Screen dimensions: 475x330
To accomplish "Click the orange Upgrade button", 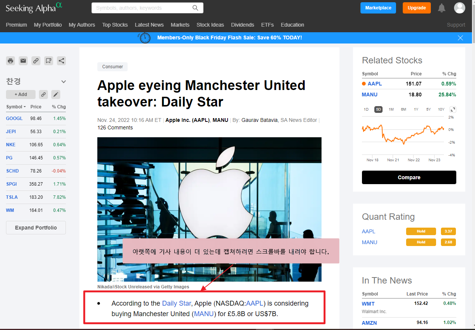I will point(417,8).
